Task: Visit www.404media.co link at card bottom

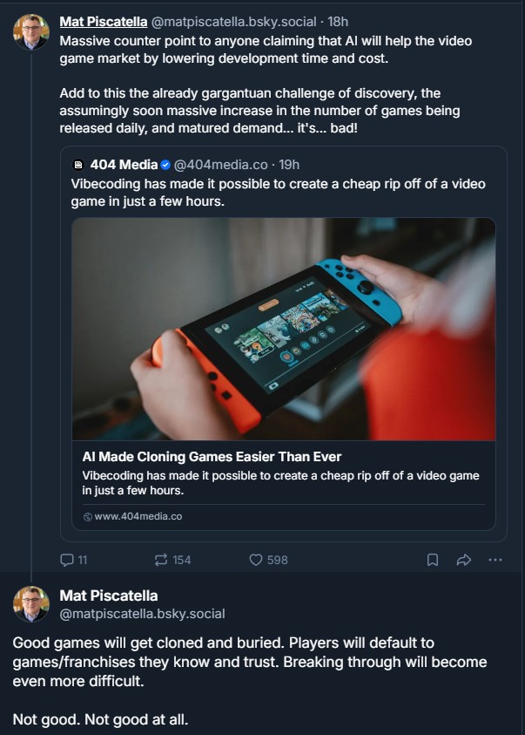Action: 138,516
